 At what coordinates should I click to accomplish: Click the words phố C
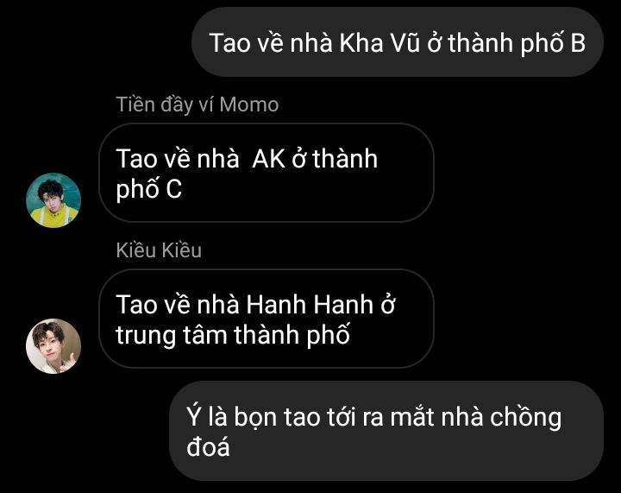[x=148, y=189]
